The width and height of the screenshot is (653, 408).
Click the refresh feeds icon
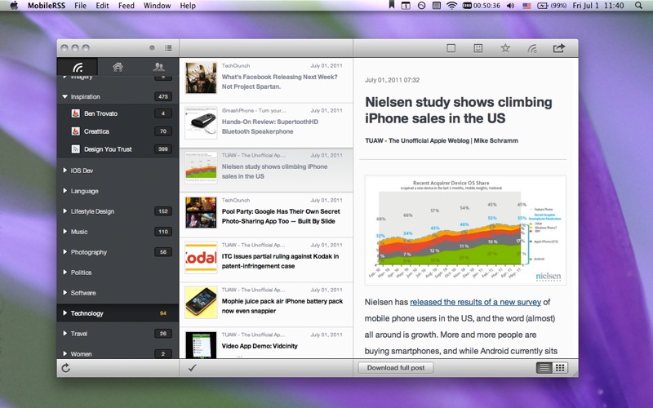tap(66, 368)
